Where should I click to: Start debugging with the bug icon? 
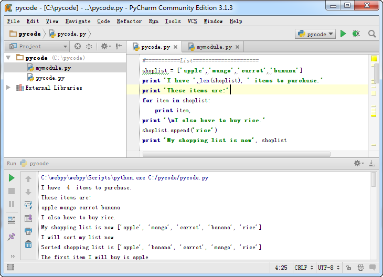tap(356, 34)
